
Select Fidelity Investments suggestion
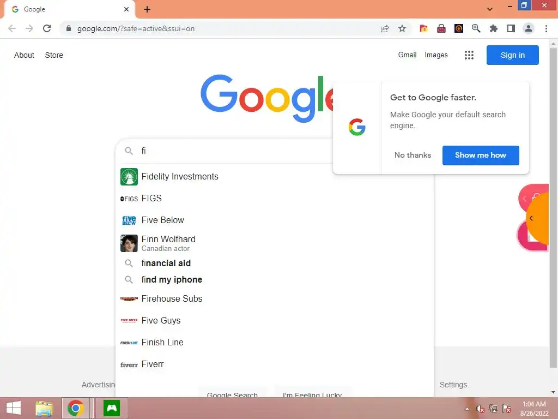tap(275, 176)
